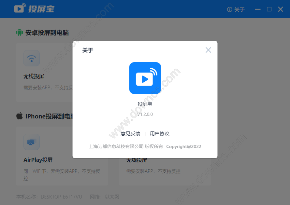Click the Apple logo beside iPhone投屏到电脑
This screenshot has width=290, height=205.
(20, 116)
